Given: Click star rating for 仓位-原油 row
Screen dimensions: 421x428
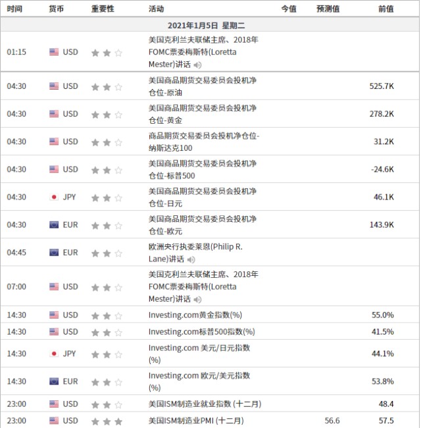Looking at the screenshot, I should point(107,87).
